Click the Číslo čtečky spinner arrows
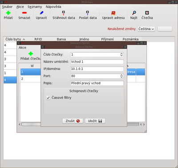 tap(121, 55)
